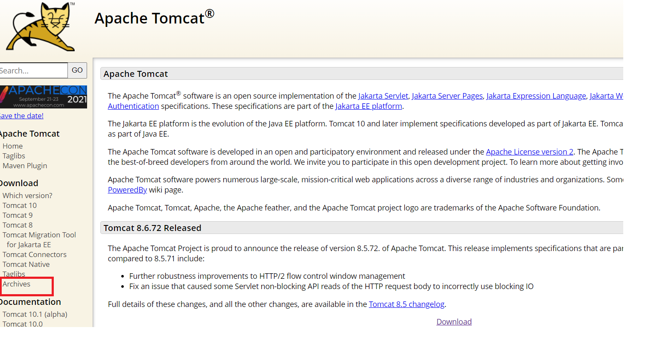View the Apache License version 2
The height and width of the screenshot is (339, 651).
coord(529,152)
